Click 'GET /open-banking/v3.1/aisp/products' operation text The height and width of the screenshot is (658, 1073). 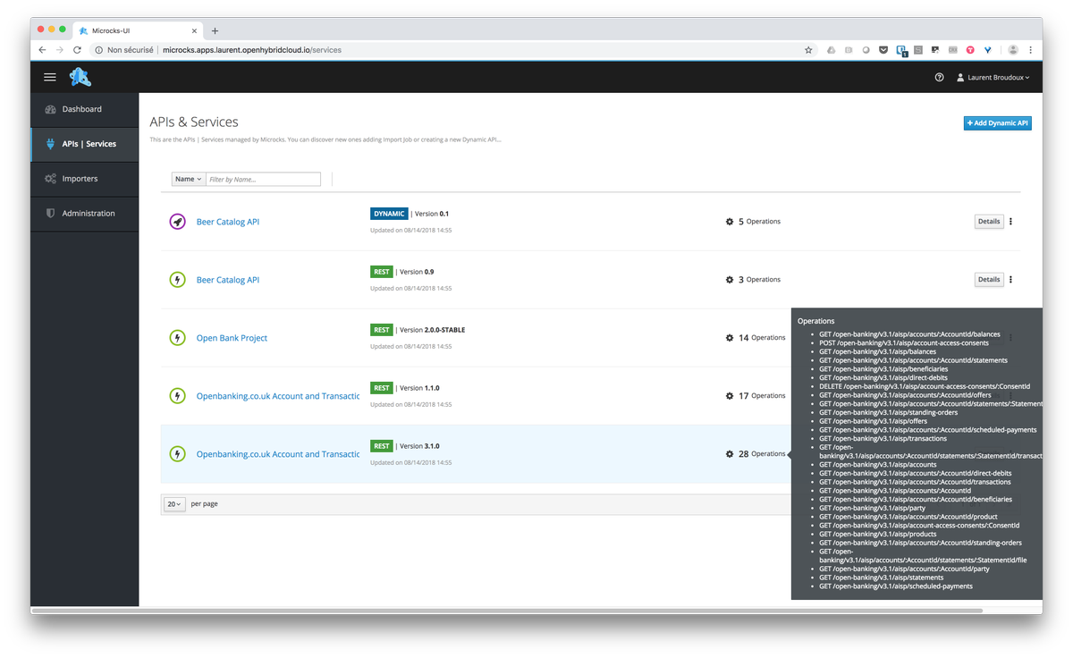pos(878,535)
